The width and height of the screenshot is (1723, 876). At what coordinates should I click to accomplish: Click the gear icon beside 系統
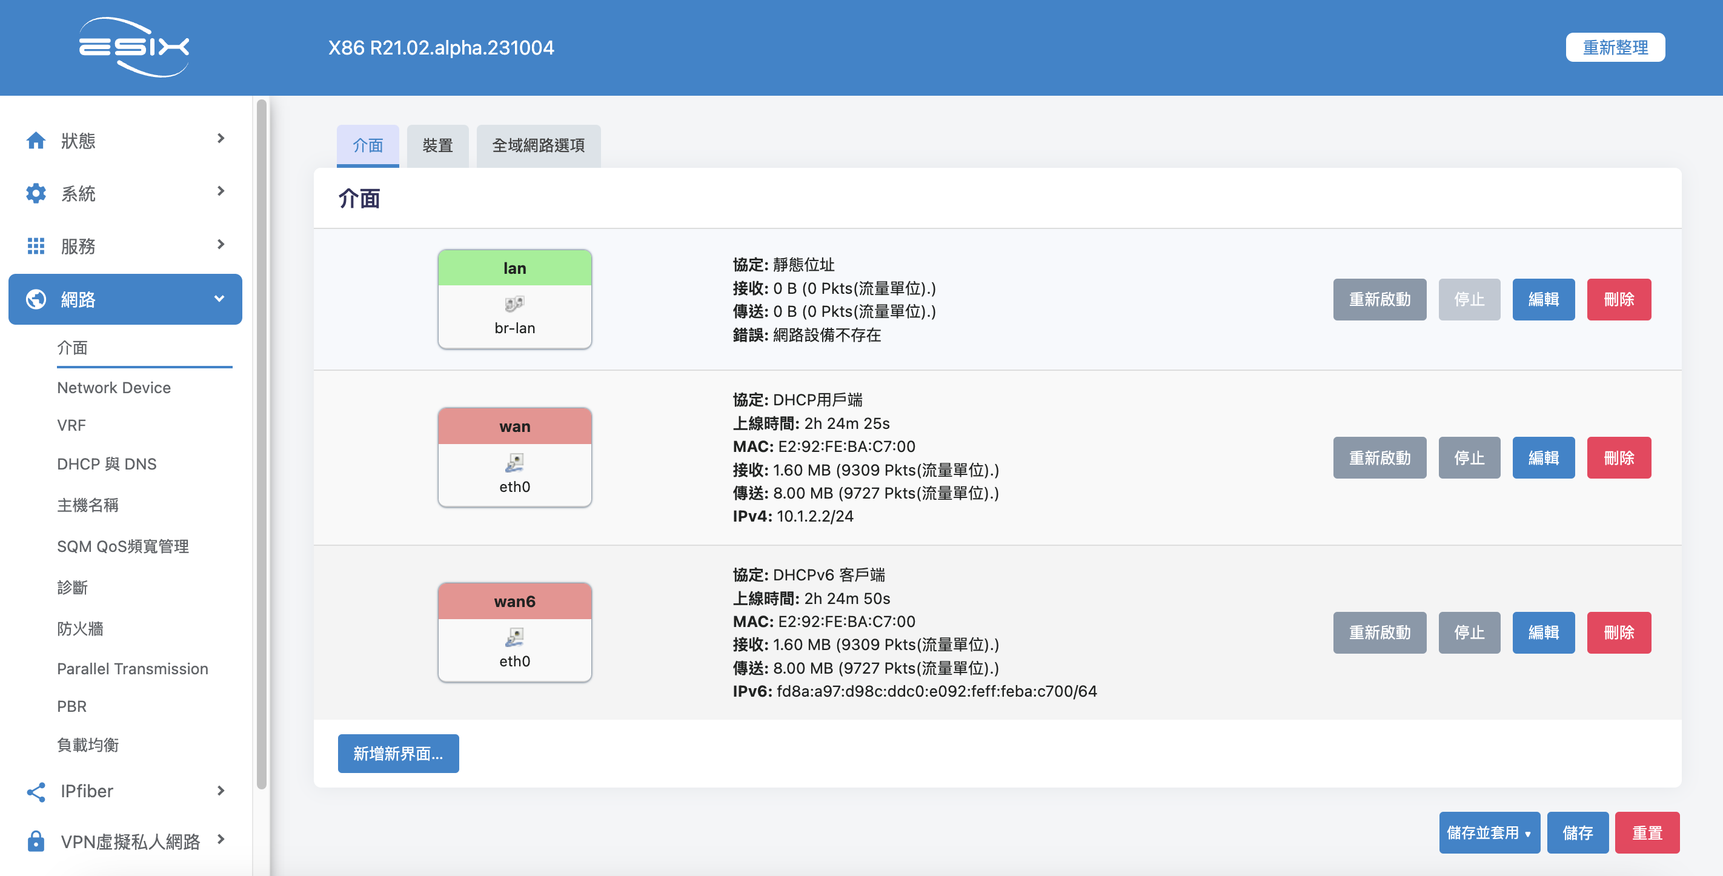point(36,193)
